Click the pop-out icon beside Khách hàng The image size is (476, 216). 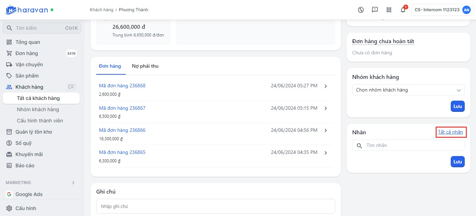click(71, 87)
